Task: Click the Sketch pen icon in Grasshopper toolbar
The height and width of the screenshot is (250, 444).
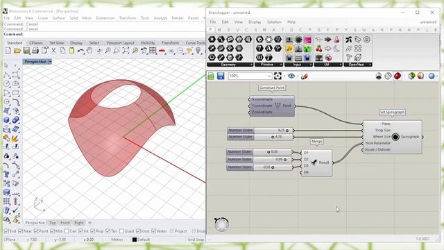Action: (x=305, y=76)
